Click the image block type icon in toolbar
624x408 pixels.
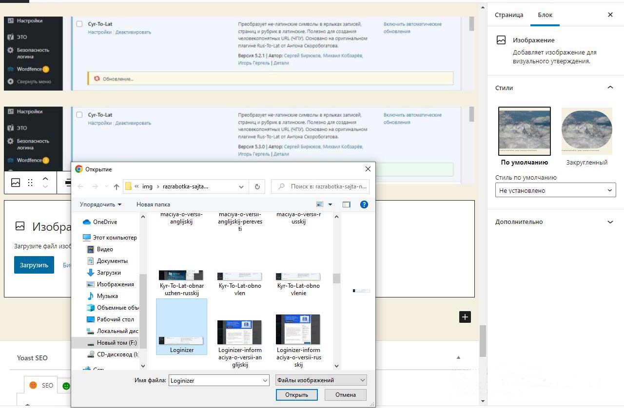click(16, 183)
